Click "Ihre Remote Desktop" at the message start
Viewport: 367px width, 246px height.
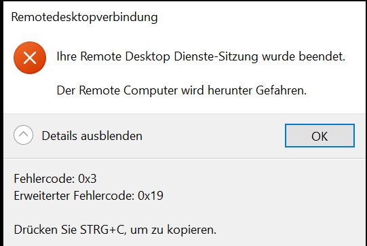(113, 56)
